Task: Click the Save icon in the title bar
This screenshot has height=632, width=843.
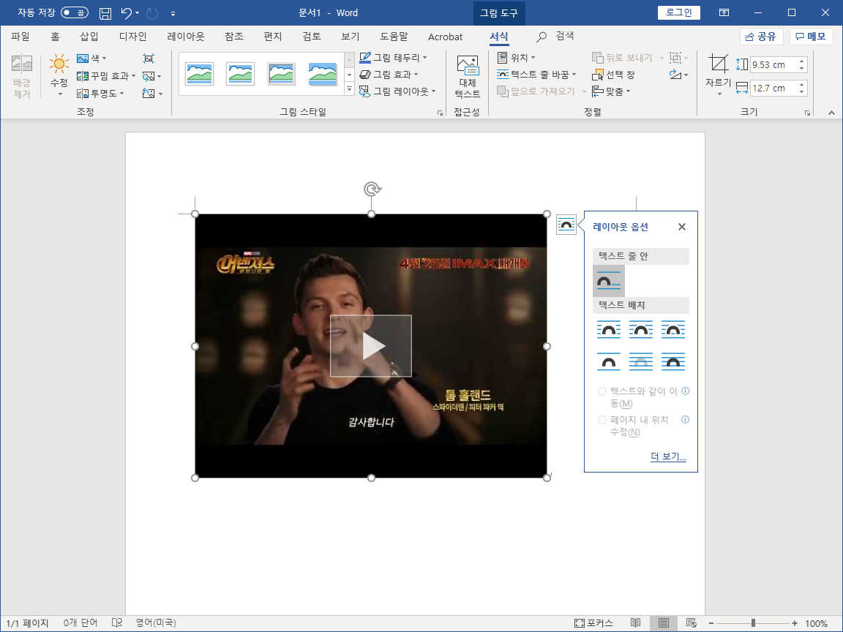Action: [x=105, y=13]
